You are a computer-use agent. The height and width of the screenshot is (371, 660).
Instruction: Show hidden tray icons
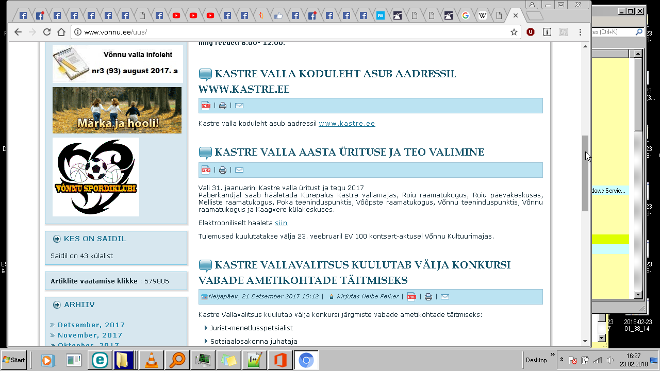coord(562,360)
